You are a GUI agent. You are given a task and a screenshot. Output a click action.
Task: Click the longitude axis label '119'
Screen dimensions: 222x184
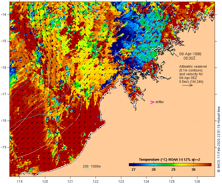19,181
